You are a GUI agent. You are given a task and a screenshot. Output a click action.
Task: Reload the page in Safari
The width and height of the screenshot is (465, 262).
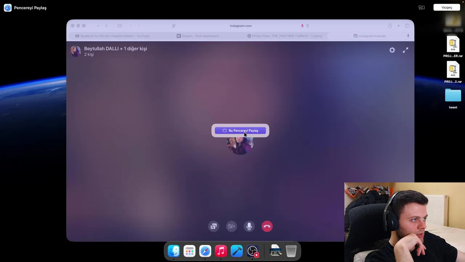308,26
